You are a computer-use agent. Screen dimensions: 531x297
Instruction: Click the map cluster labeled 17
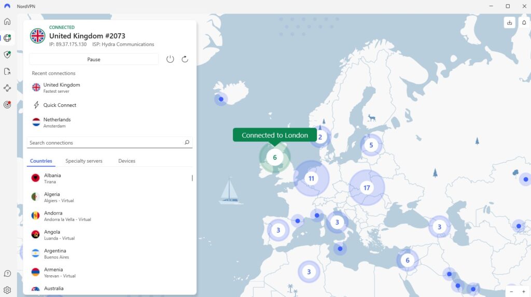point(367,188)
